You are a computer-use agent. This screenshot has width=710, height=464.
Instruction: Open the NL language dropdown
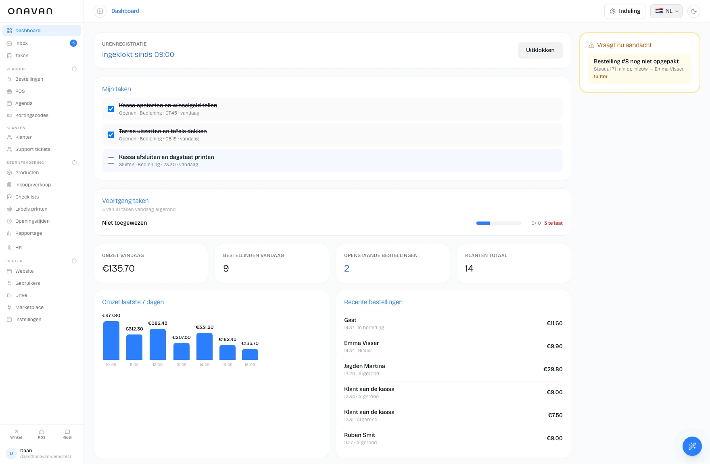tap(666, 11)
